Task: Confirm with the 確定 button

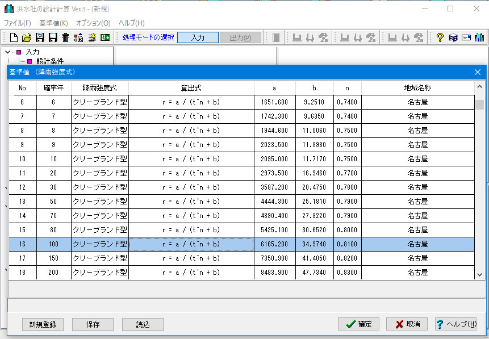Action: pyautogui.click(x=358, y=324)
